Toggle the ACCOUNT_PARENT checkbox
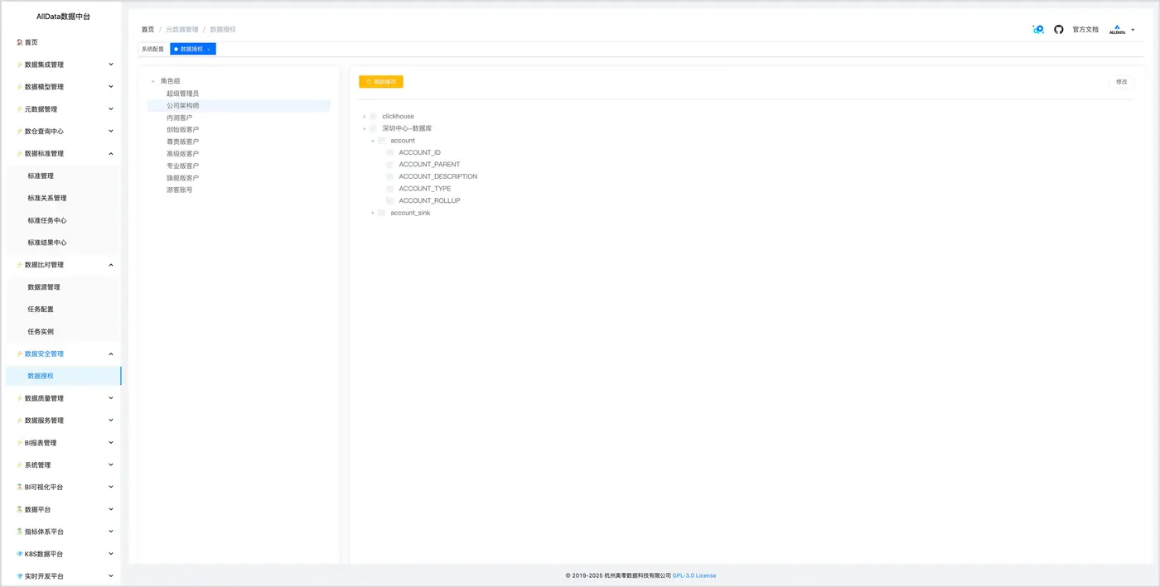This screenshot has height=587, width=1160. (x=390, y=165)
